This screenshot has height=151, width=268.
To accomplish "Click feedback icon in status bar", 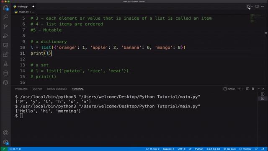I will coord(256,149).
